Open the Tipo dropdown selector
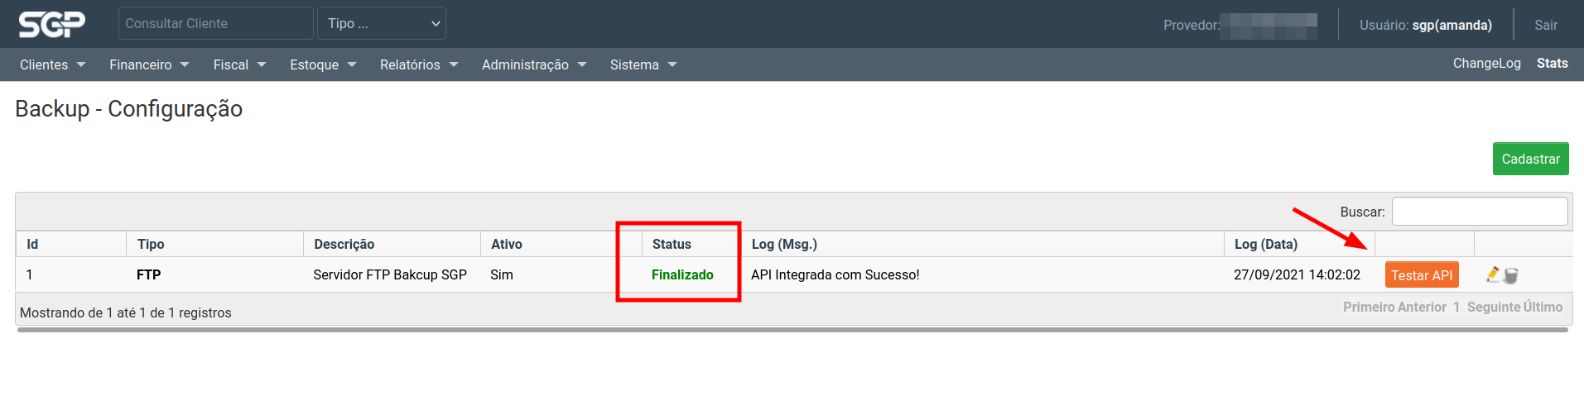This screenshot has width=1584, height=415. (x=382, y=23)
